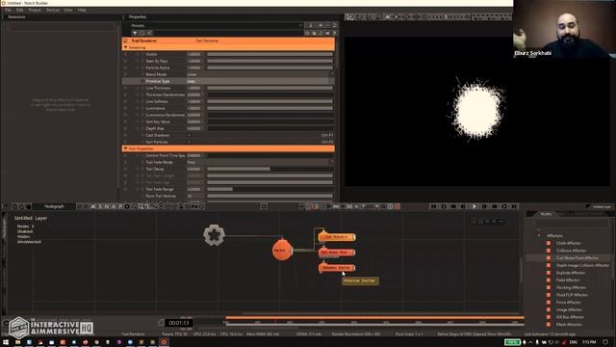Screen dimensions: 616x347
Task: Click the Notch Builder taskbar icon
Action: (164, 342)
